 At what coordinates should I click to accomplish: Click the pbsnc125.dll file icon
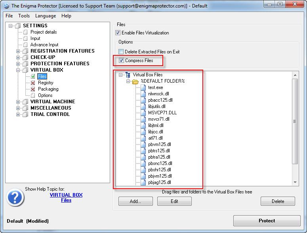[143, 163]
